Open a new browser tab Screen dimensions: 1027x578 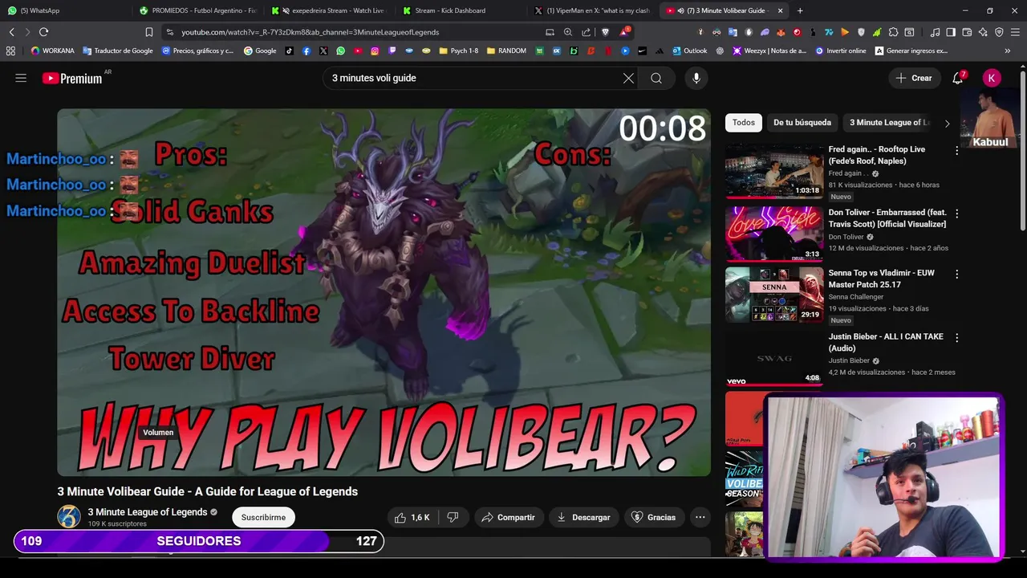(x=800, y=10)
